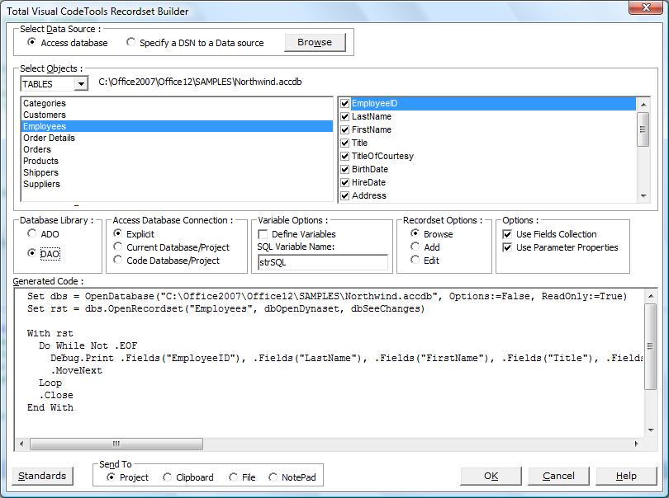This screenshot has height=498, width=669.
Task: Choose the Edit recordset option
Action: [415, 261]
